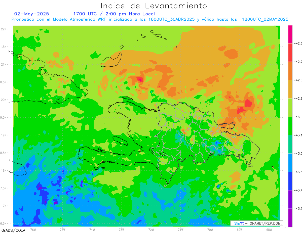
Task: Click the "1800UTC_30ABR2025" initialization time
Action: click(x=171, y=19)
